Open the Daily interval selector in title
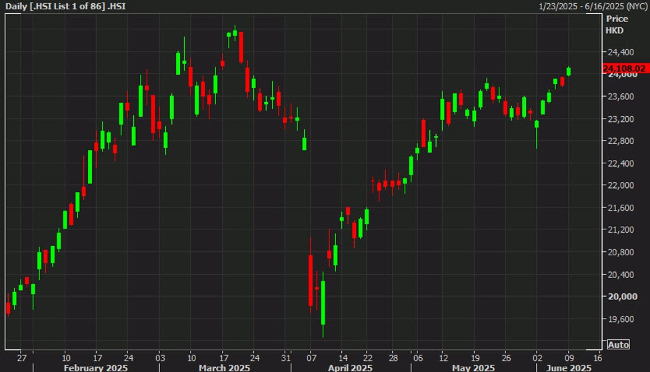Screen dimensions: 650x372 coord(16,6)
